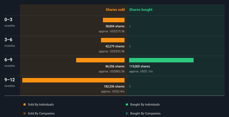Select the green 6–9 months bought bar
Viewport: 229px width, 117px height.
[161, 60]
